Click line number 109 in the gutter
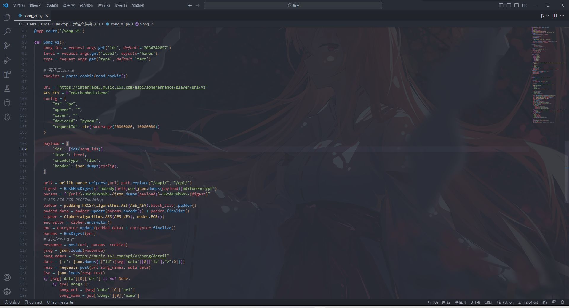 click(23, 149)
